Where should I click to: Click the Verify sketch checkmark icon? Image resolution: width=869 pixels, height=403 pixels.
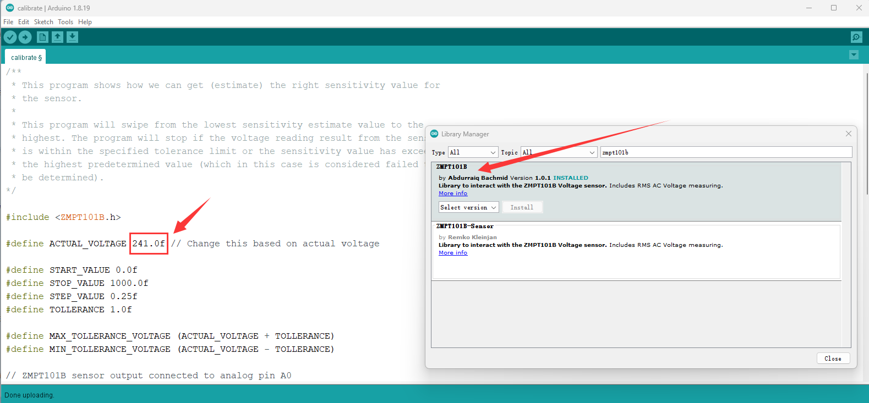[10, 37]
